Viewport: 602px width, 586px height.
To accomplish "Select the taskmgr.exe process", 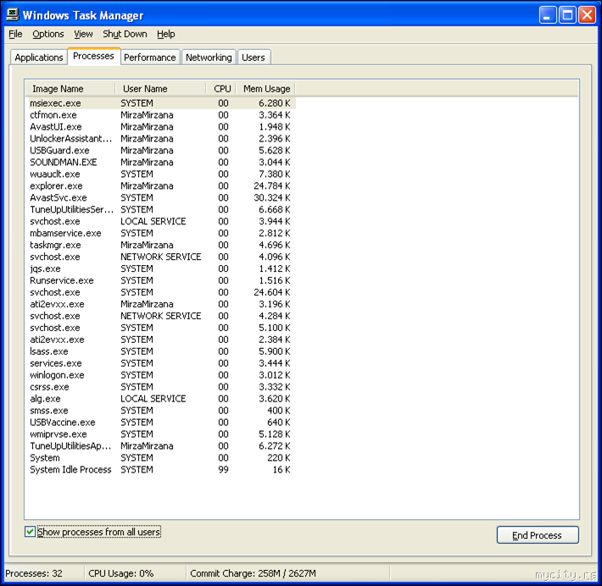I will tap(160, 245).
